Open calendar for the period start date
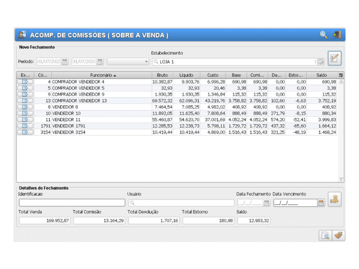 65,62
